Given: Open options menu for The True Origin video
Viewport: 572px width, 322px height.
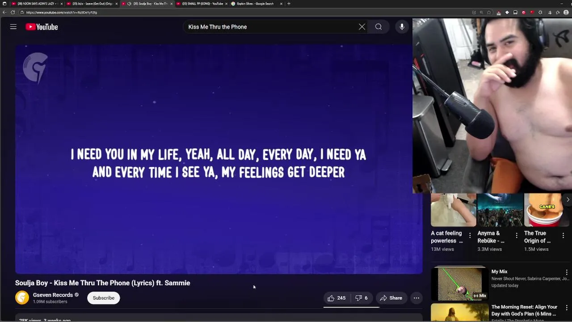Looking at the screenshot, I should tap(563, 235).
